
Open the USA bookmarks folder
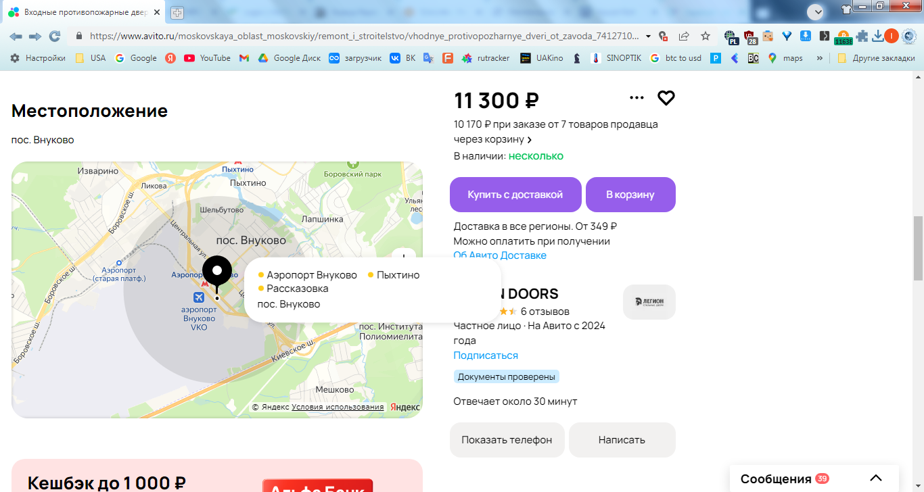pos(90,58)
